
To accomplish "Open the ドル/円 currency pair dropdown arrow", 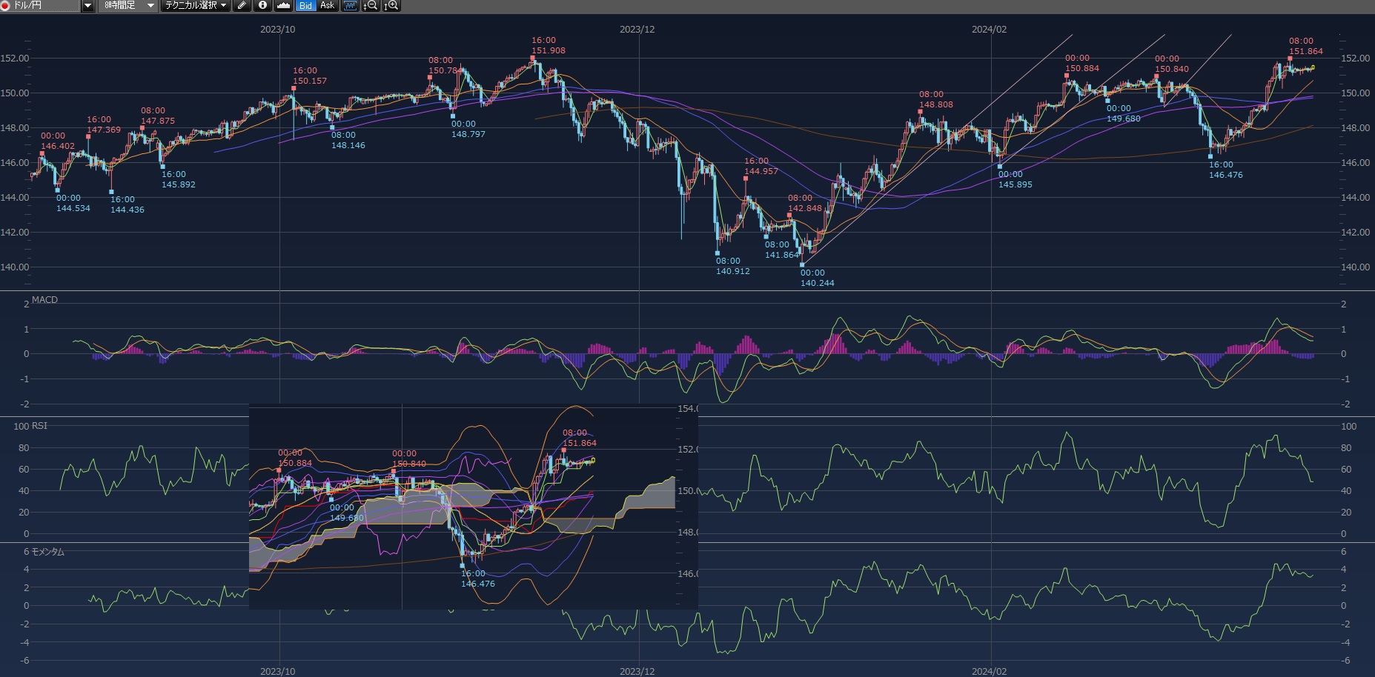I will click(87, 5).
